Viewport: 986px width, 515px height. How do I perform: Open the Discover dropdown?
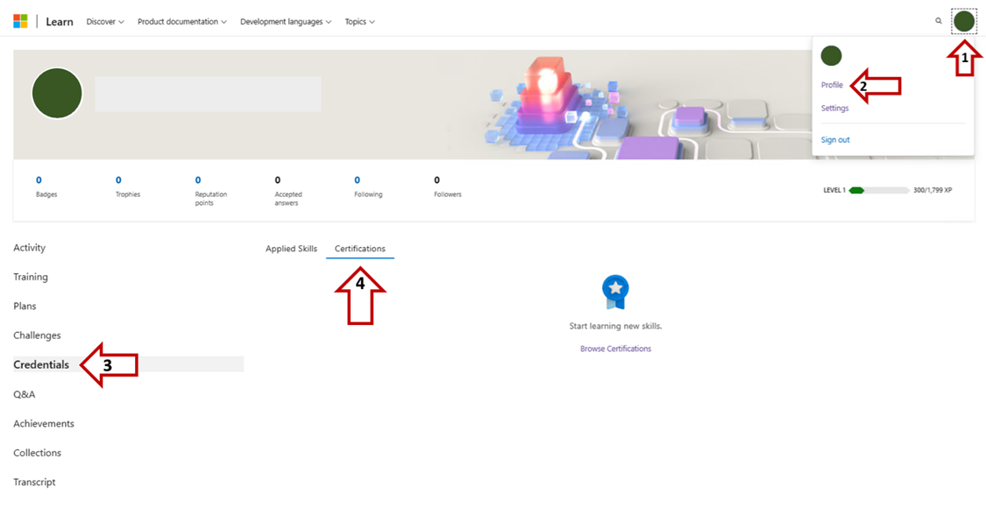point(104,21)
